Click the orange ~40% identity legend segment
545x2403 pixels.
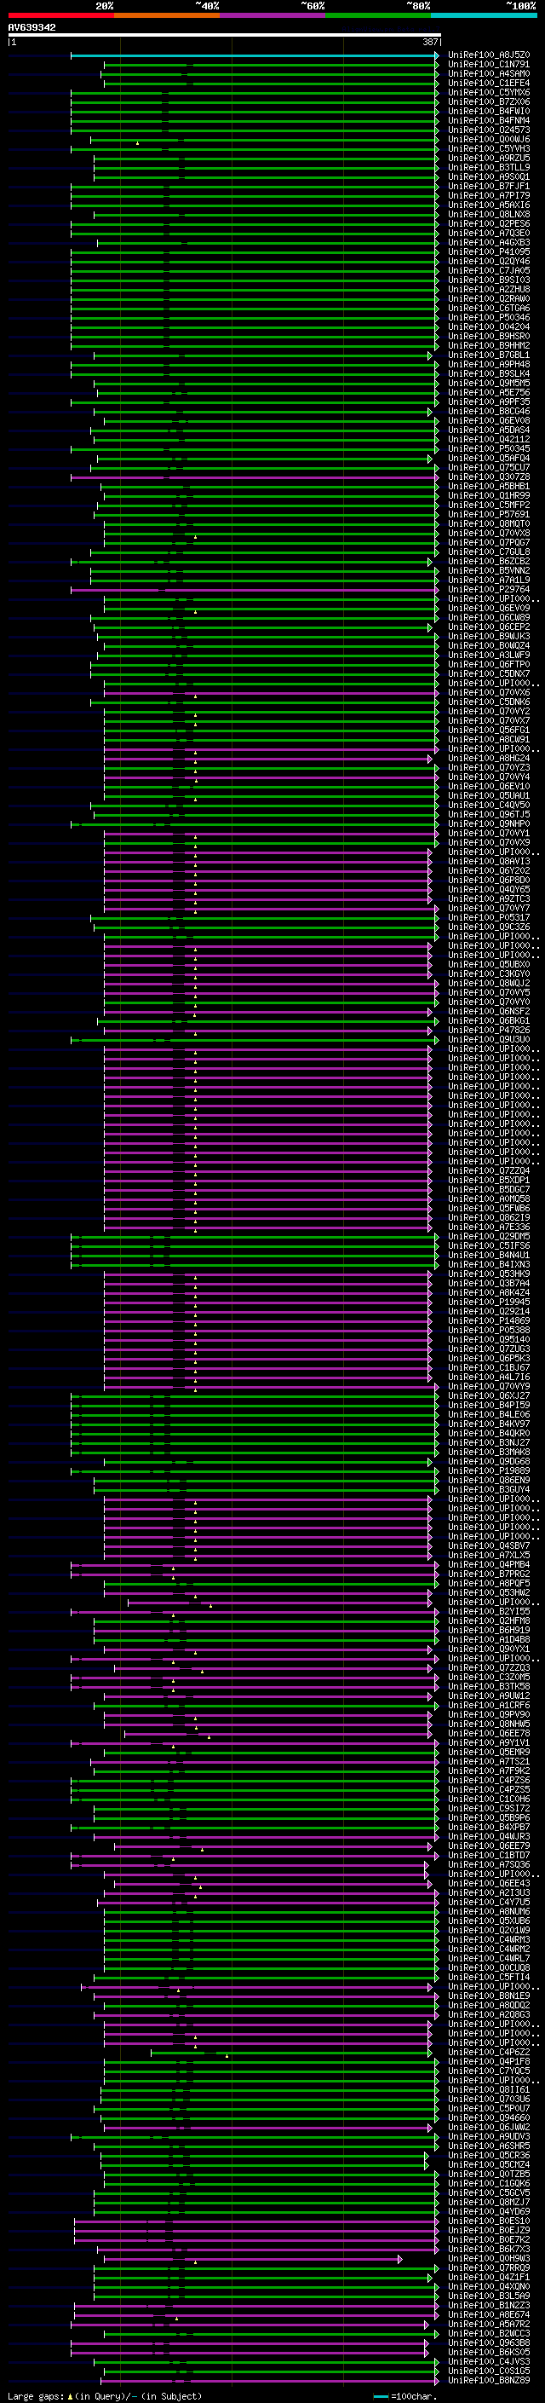point(167,15)
